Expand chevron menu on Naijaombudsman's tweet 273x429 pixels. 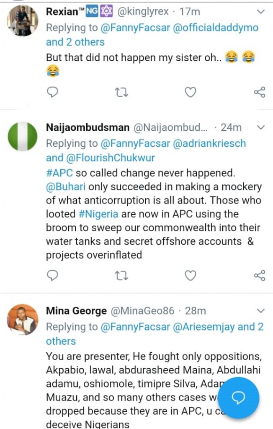coord(260,127)
